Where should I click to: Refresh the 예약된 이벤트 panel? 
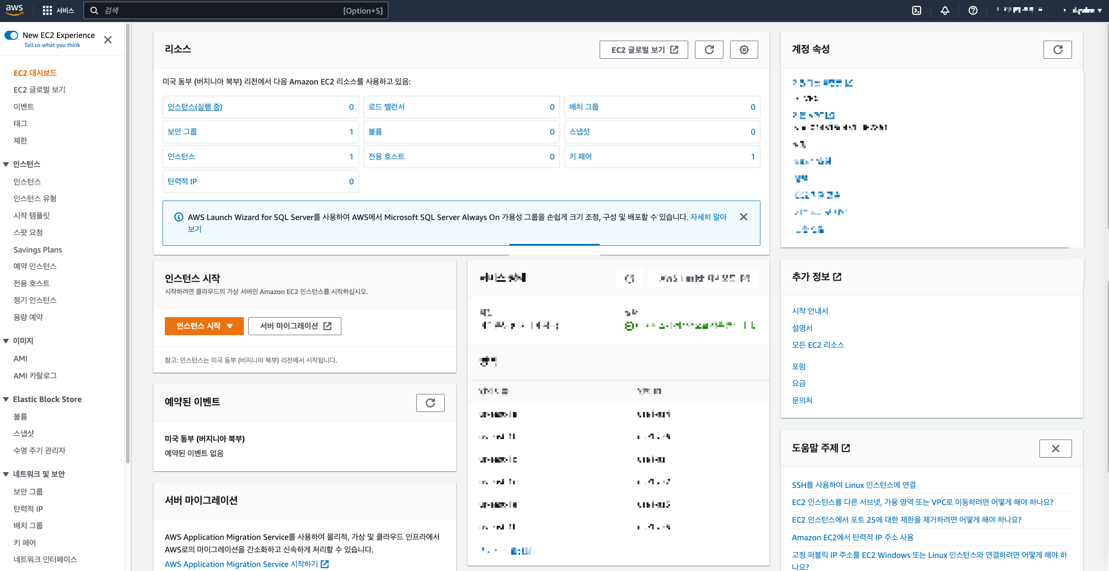430,403
